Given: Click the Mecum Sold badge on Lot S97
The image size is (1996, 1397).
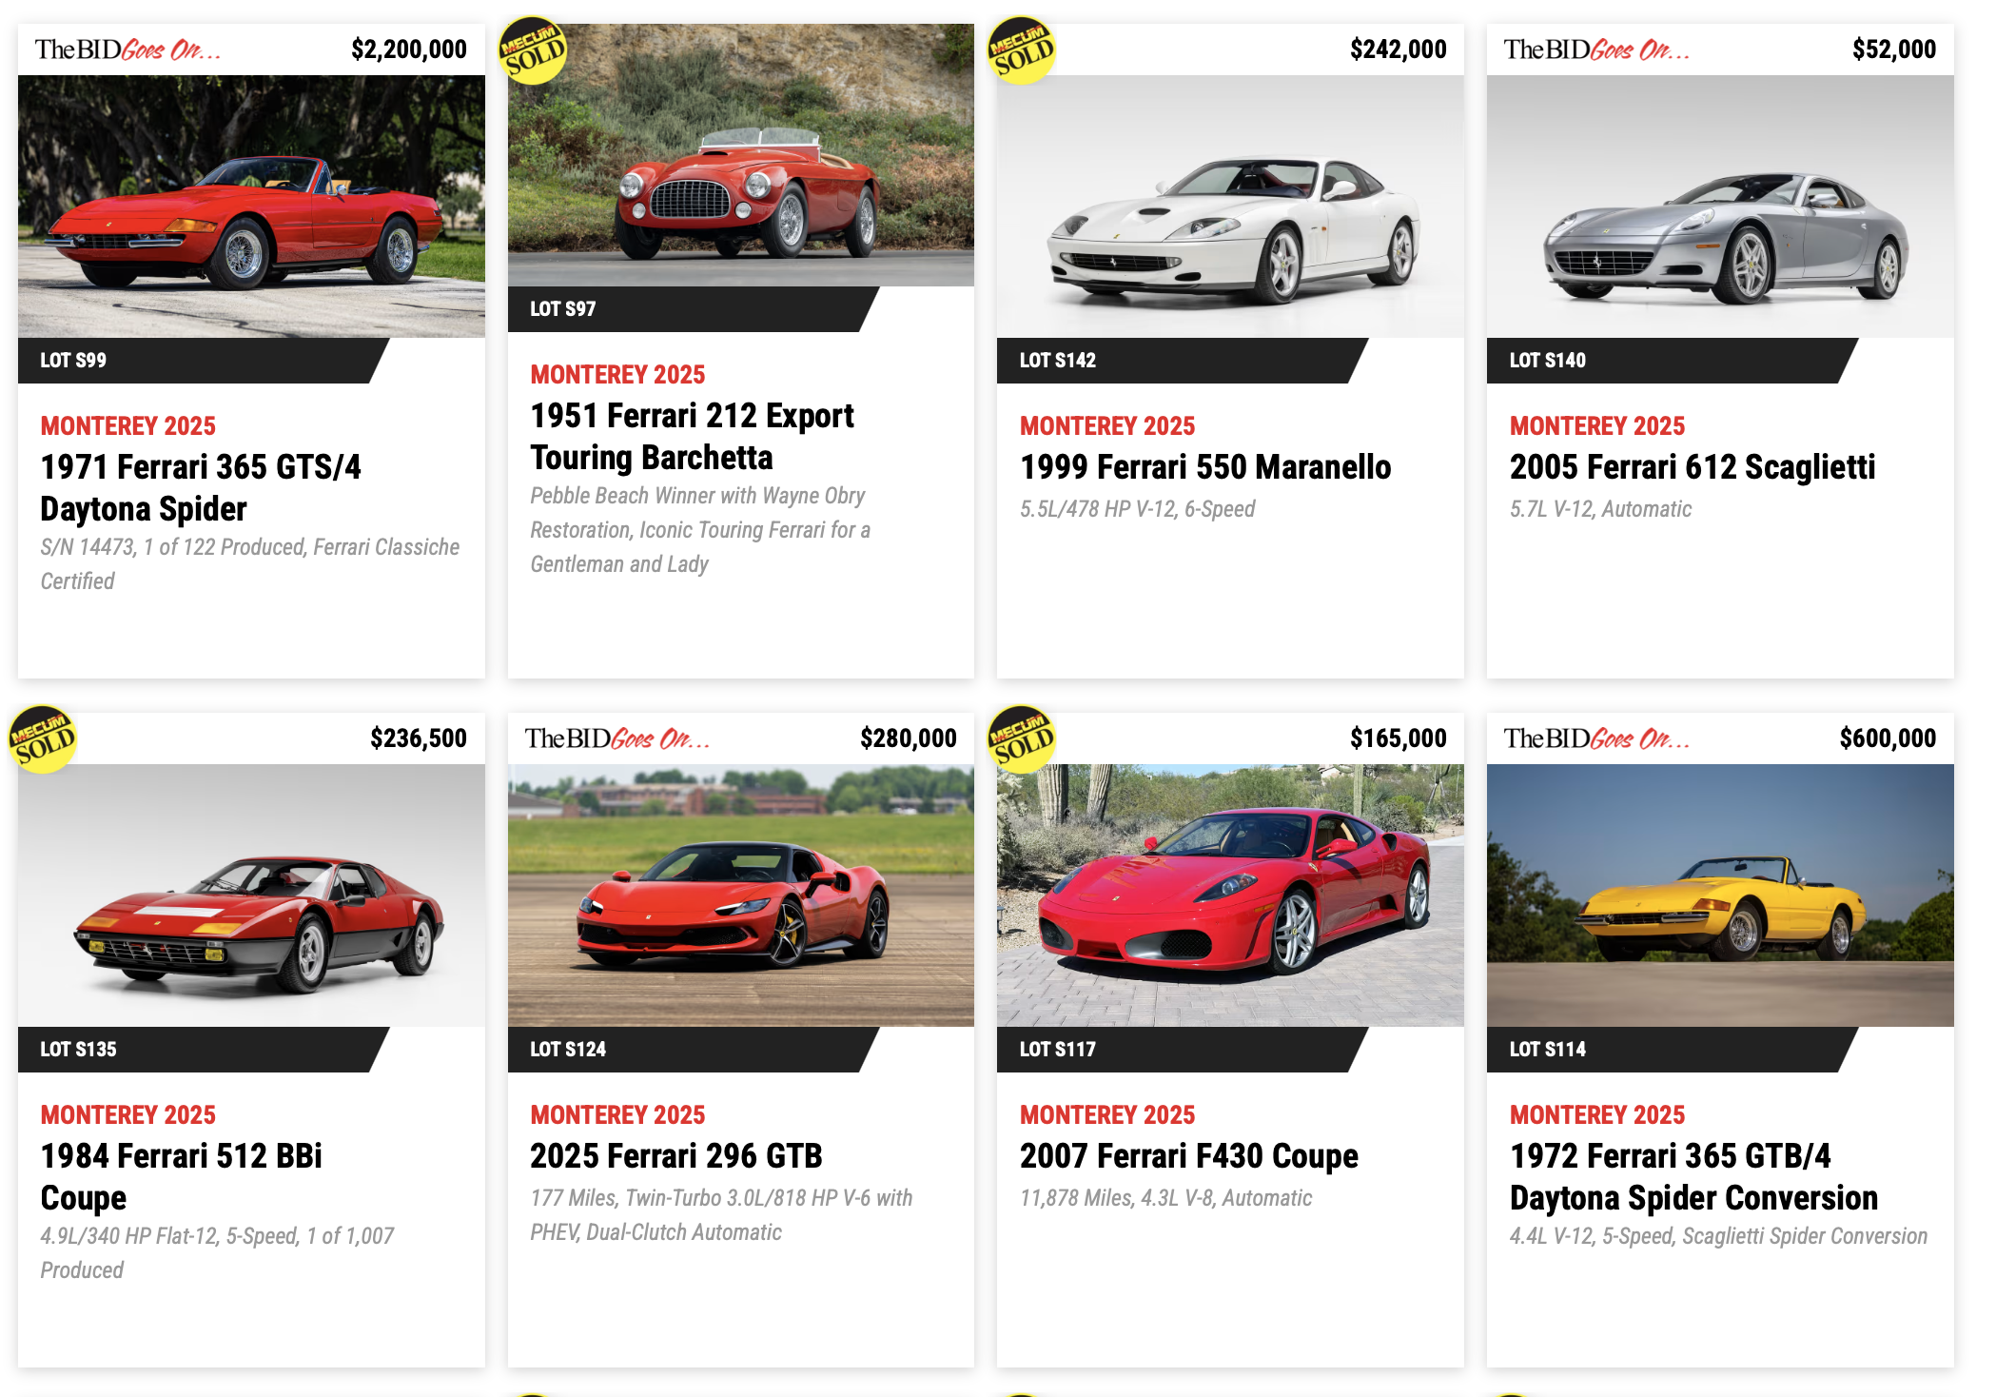Looking at the screenshot, I should [x=533, y=50].
